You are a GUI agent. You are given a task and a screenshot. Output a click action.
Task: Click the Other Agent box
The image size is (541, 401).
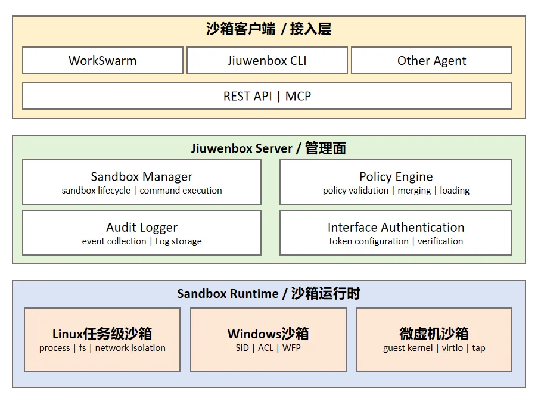coord(431,60)
